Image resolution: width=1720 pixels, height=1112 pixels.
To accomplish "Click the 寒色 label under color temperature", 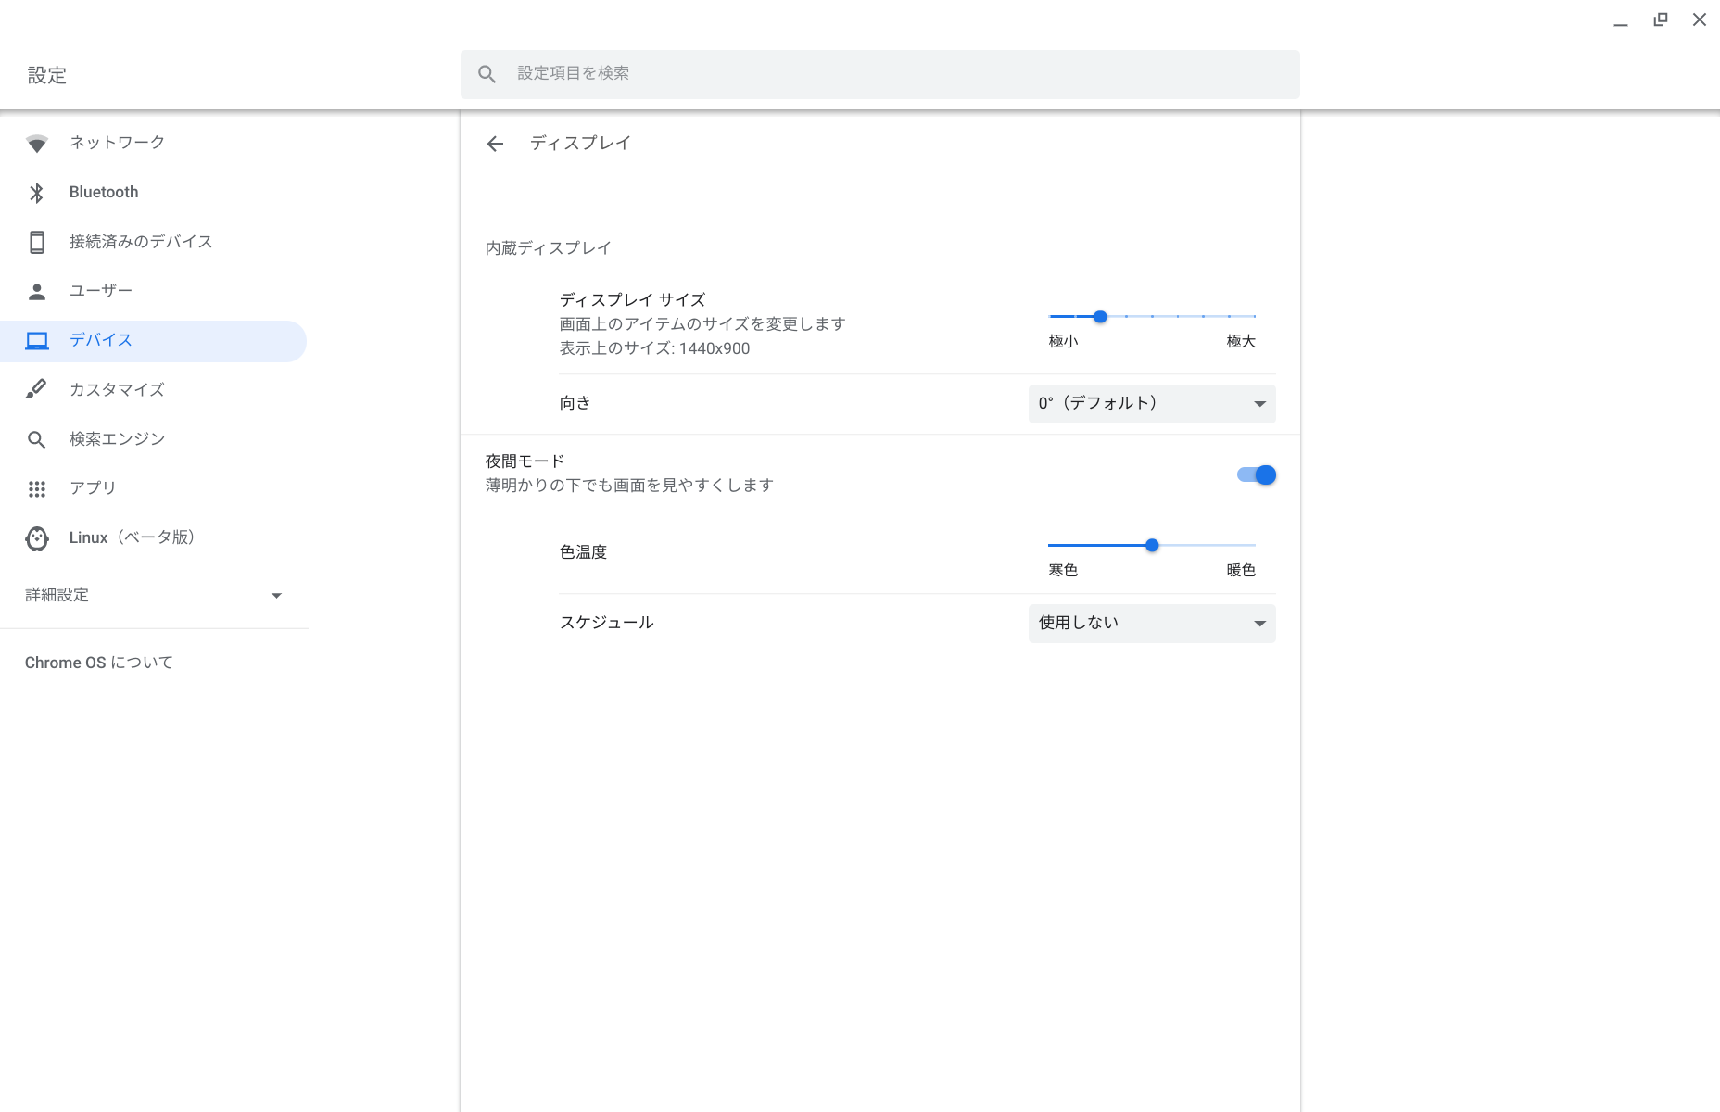I will [x=1063, y=571].
